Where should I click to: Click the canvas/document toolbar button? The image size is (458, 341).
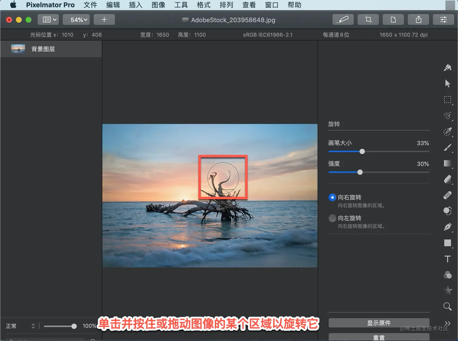pyautogui.click(x=393, y=20)
